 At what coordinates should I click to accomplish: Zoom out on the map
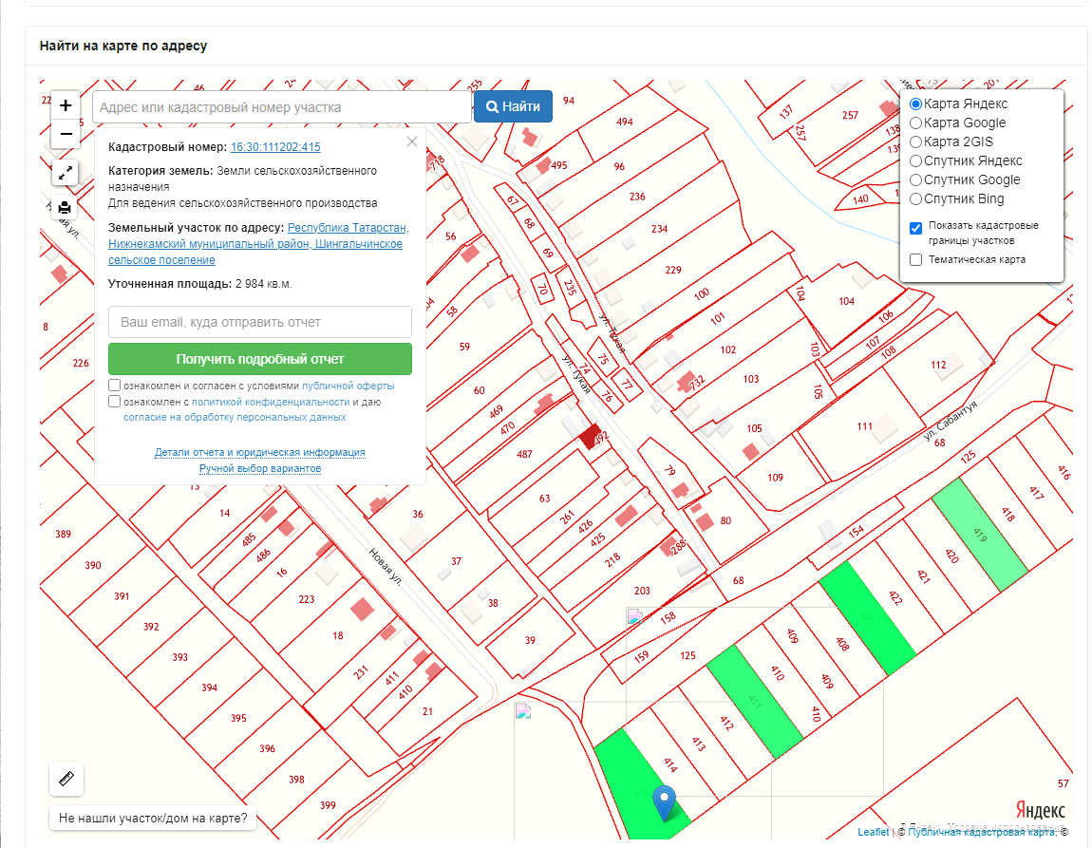click(66, 135)
